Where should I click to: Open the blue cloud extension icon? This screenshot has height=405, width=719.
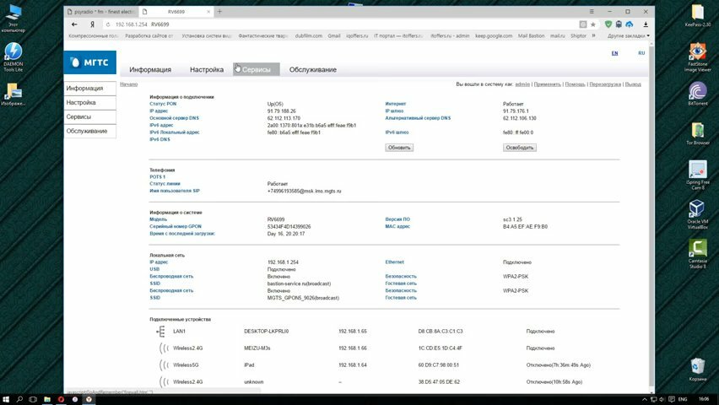(630, 24)
